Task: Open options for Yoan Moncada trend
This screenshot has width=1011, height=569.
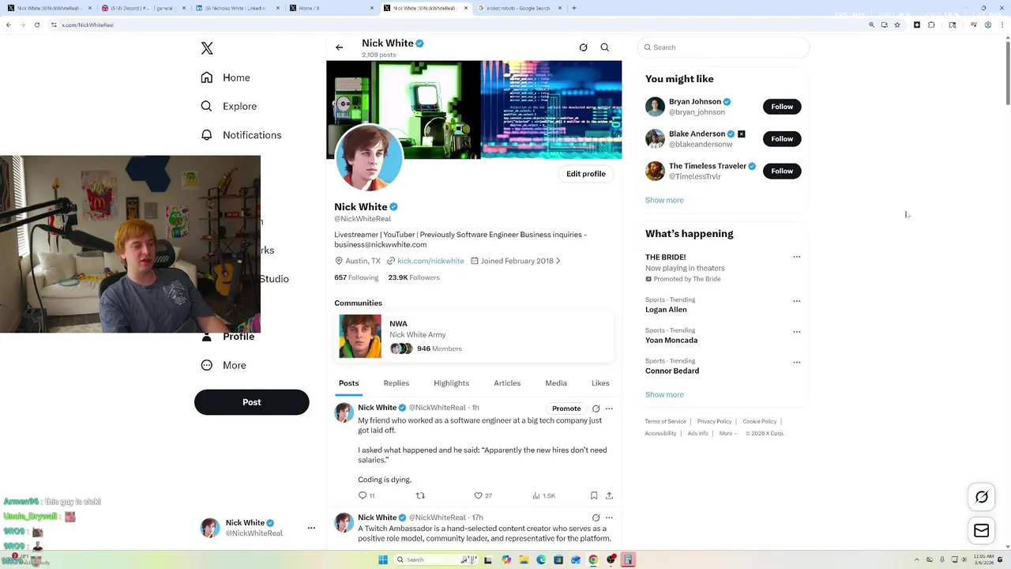Action: point(796,332)
